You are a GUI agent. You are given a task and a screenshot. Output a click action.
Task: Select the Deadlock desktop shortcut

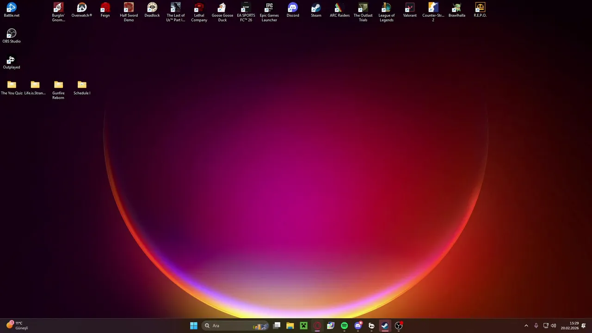(152, 10)
